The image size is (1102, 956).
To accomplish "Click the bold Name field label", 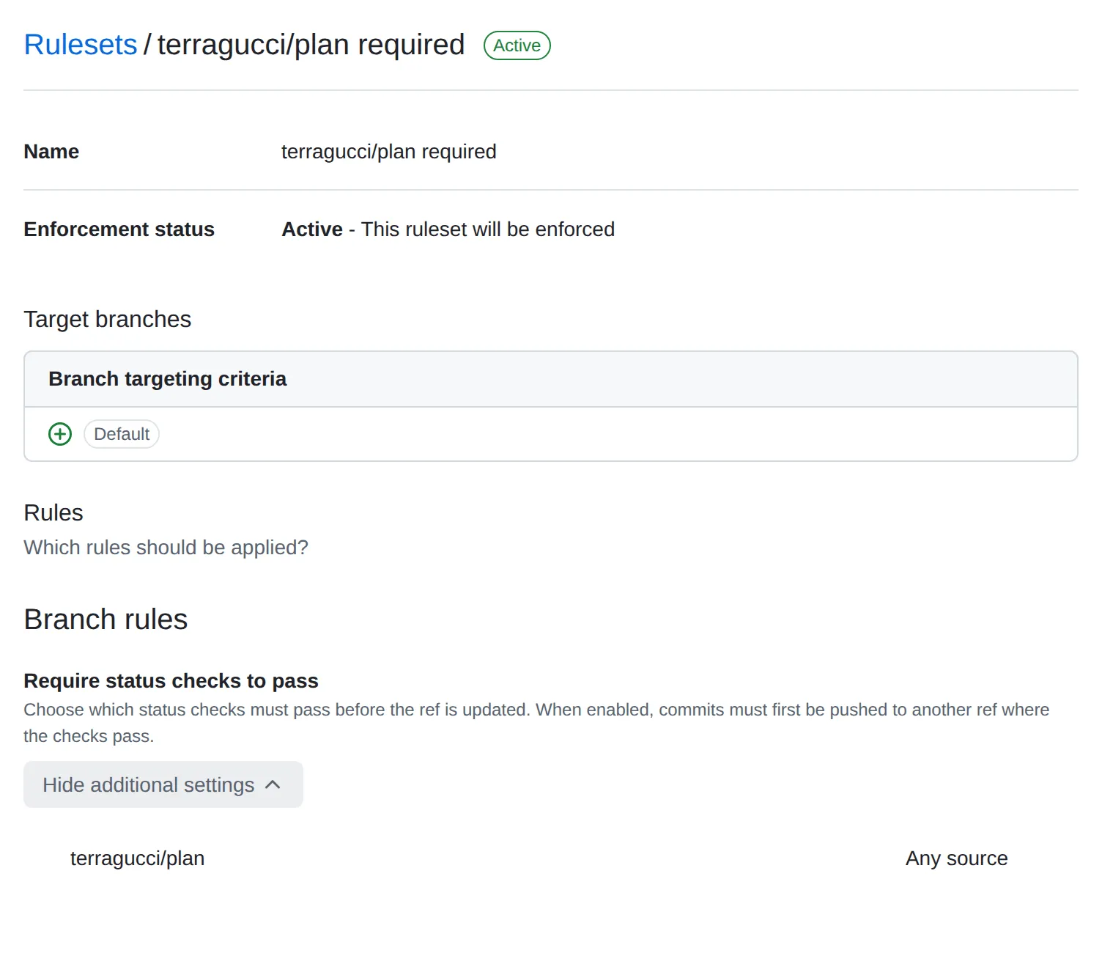I will pyautogui.click(x=51, y=152).
